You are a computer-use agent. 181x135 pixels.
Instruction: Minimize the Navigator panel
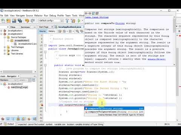pos(35,76)
